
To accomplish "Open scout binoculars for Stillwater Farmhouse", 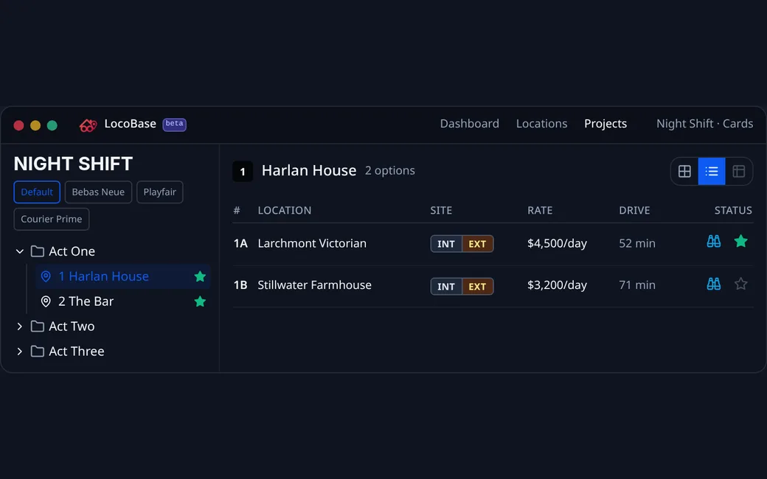I will point(714,284).
